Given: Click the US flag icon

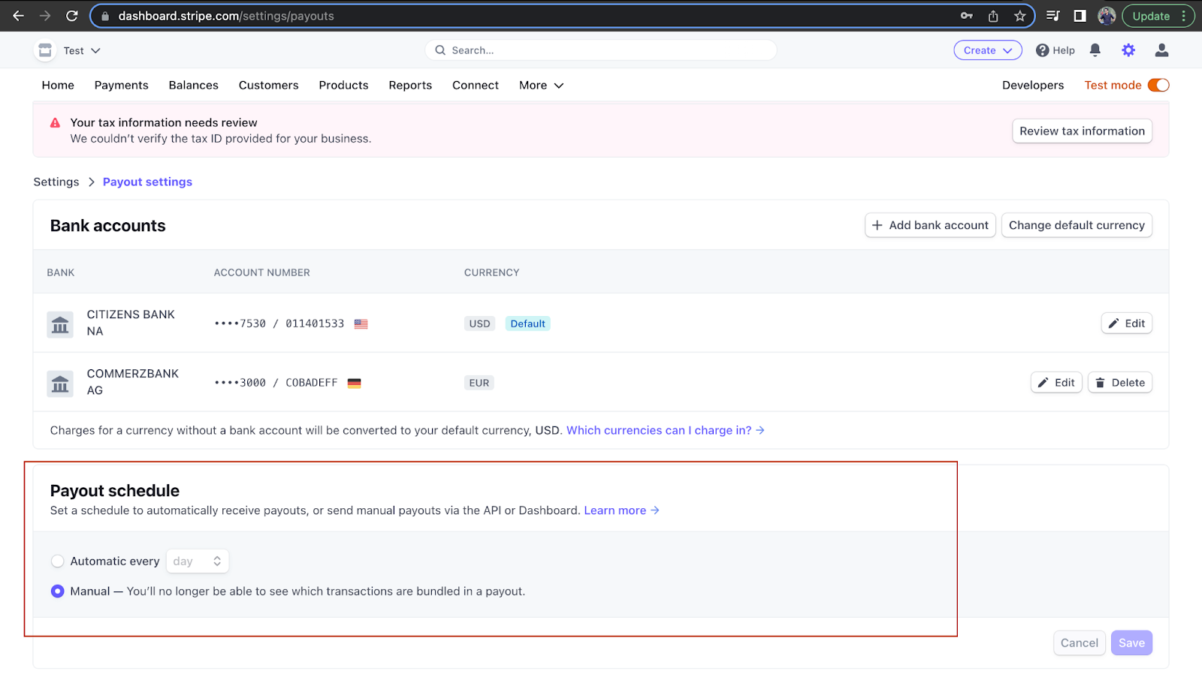Looking at the screenshot, I should coord(361,324).
